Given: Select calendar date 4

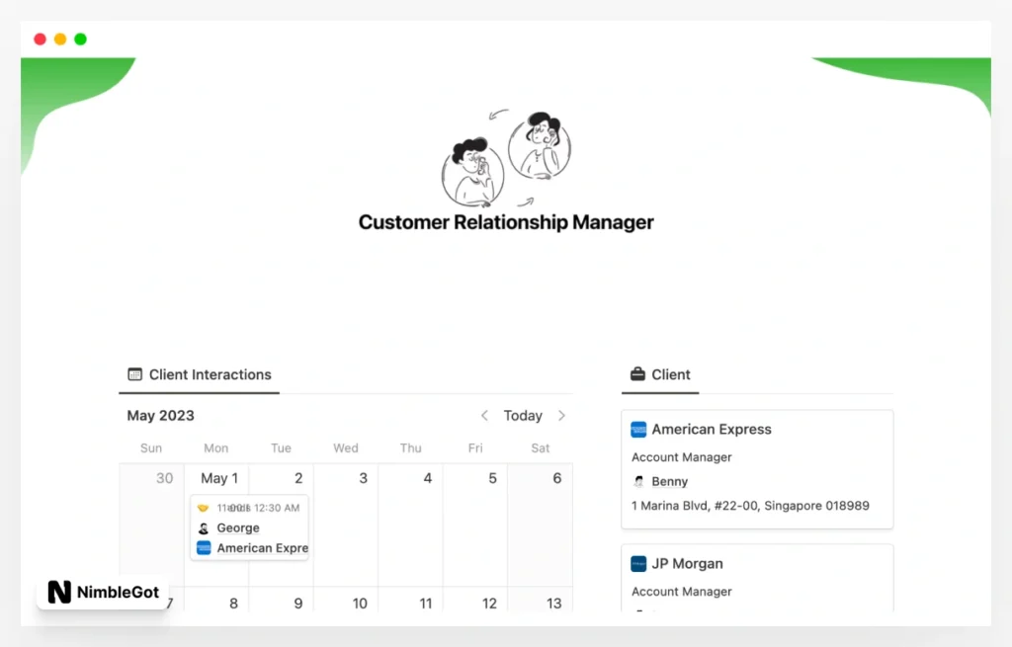Looking at the screenshot, I should pyautogui.click(x=427, y=478).
